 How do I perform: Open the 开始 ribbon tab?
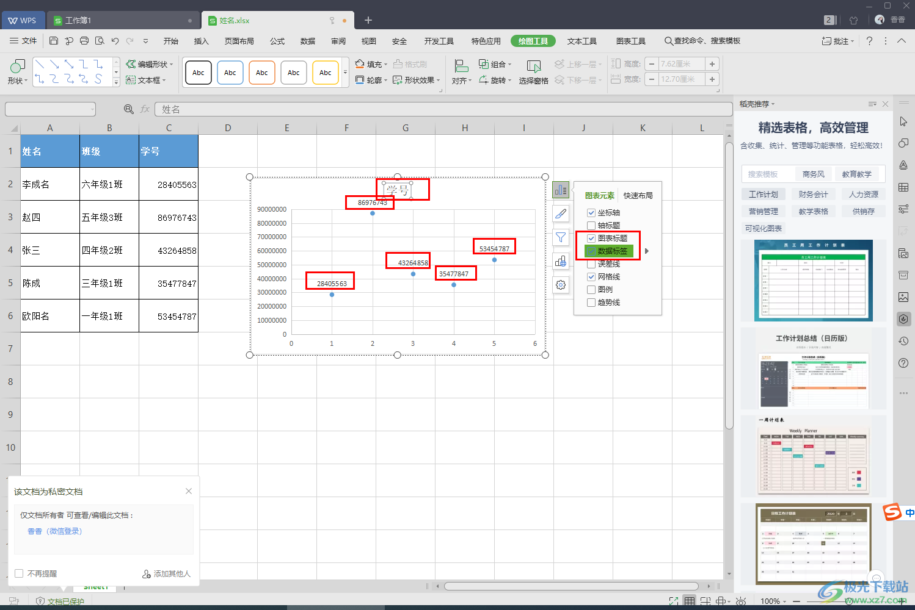[171, 41]
